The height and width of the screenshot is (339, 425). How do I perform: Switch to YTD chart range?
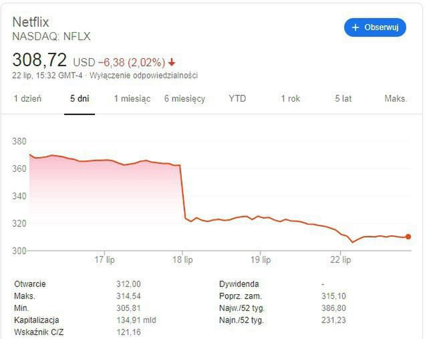[237, 99]
